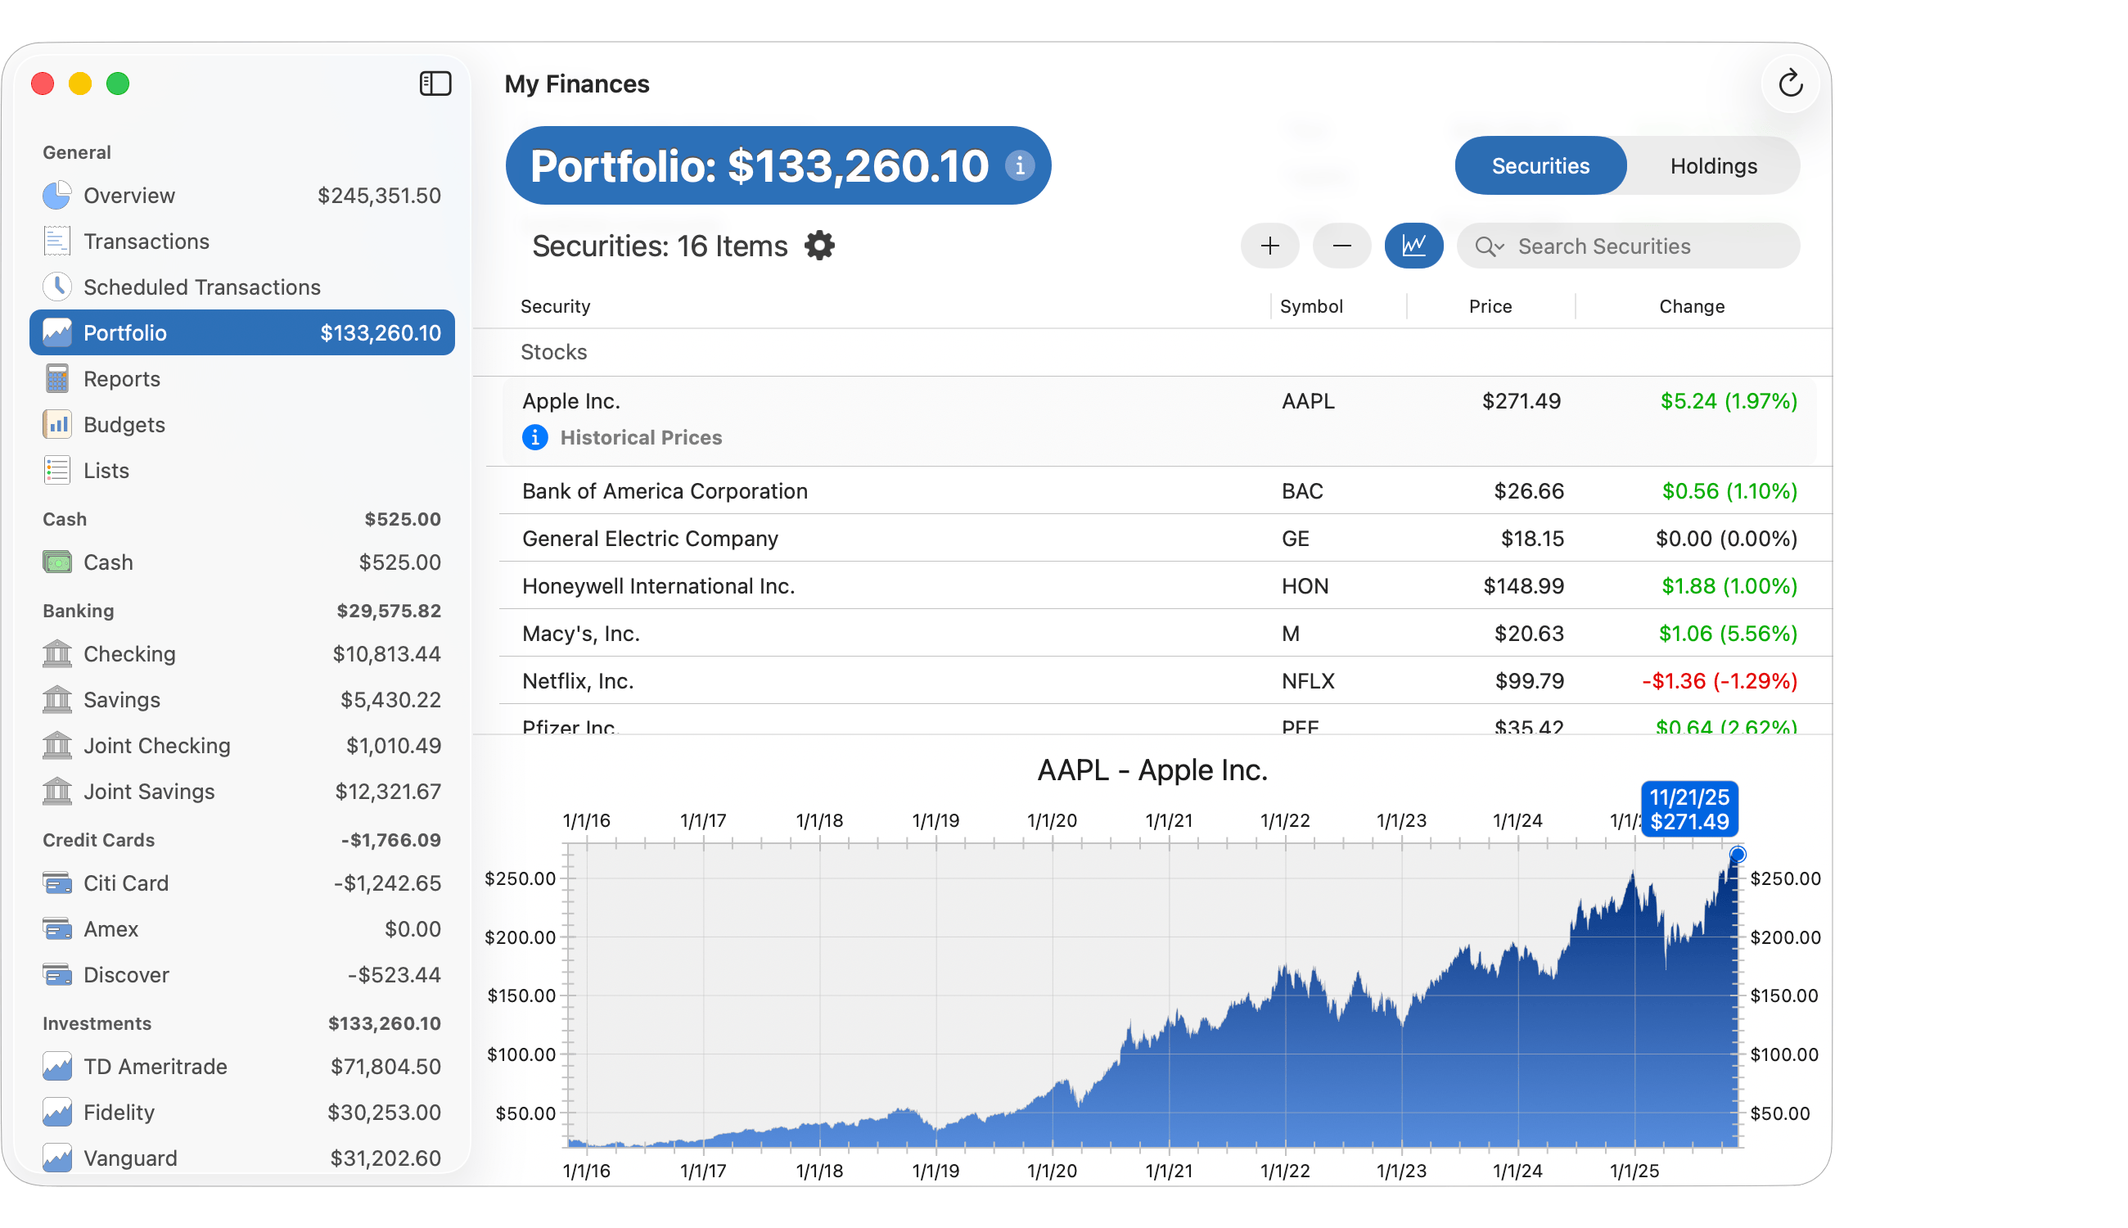Remove selected security with minus button

(1341, 246)
